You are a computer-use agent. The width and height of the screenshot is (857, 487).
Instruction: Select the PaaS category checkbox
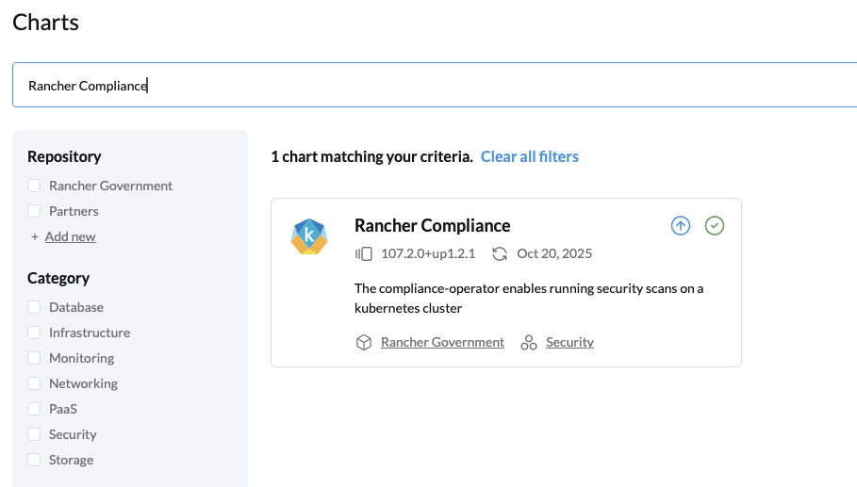pos(34,409)
